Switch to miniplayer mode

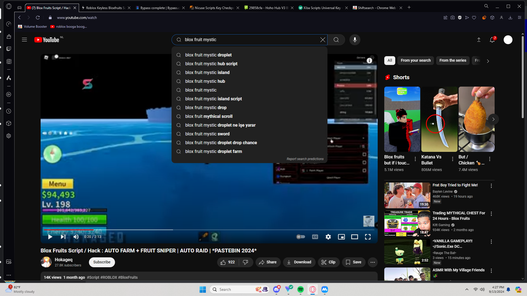click(x=341, y=237)
